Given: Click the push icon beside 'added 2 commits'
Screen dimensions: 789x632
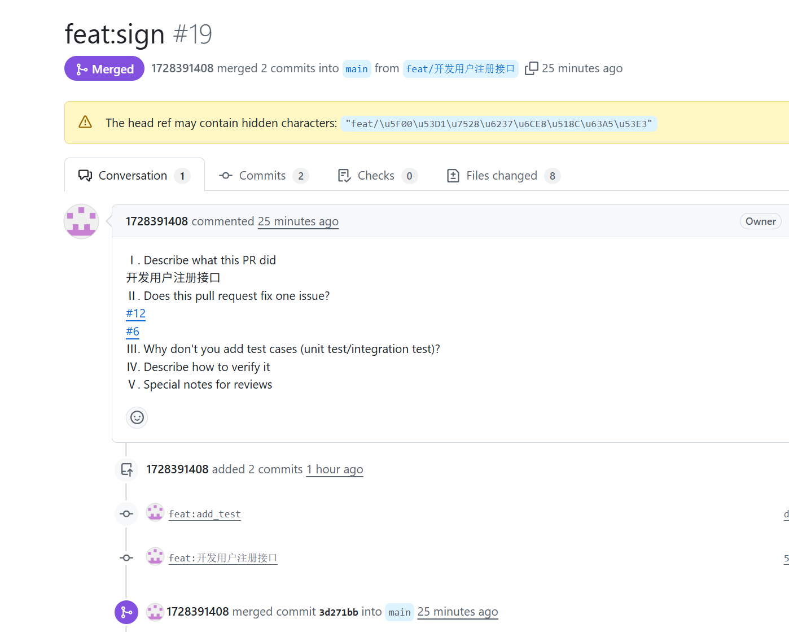Looking at the screenshot, I should click(x=127, y=469).
